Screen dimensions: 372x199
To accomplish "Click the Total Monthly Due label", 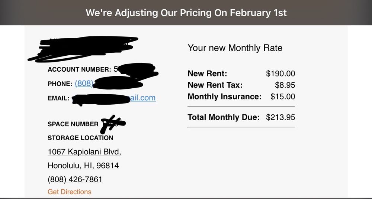I will (224, 117).
